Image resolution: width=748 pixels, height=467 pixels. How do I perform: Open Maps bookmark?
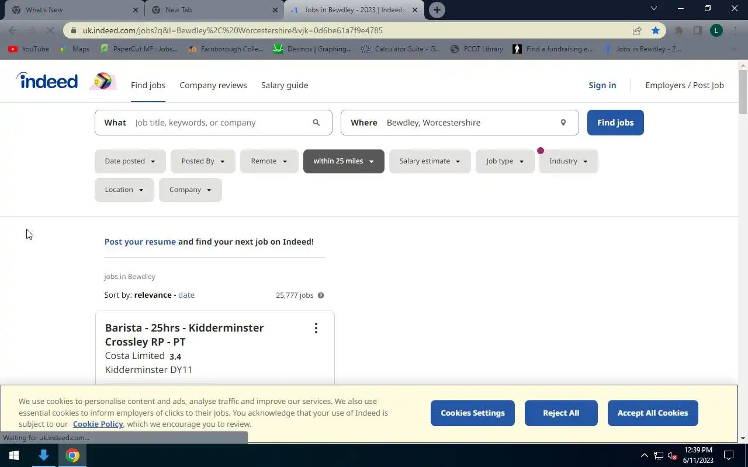74,49
